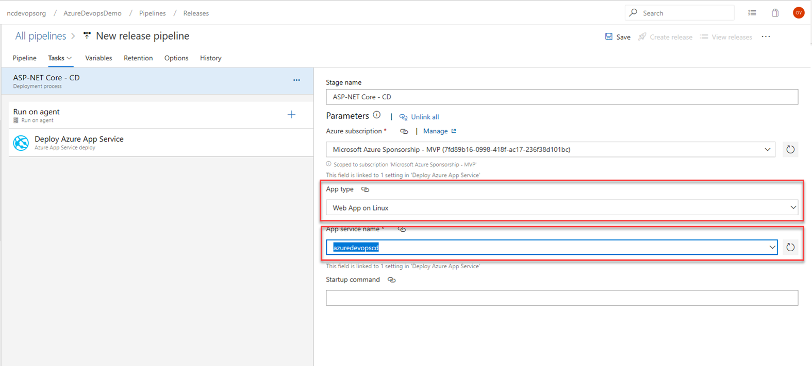Click the Unlink all chain icon
812x366 pixels.
pos(403,117)
